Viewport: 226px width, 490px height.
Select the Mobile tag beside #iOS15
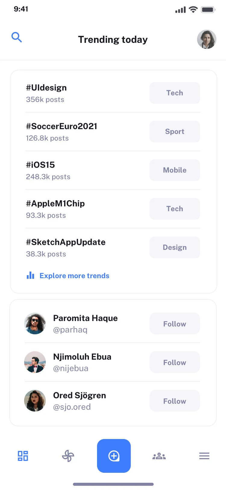pos(174,170)
